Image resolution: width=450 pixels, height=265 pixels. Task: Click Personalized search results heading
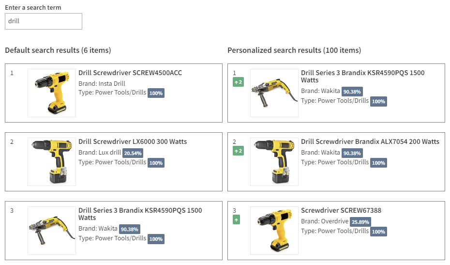pyautogui.click(x=294, y=50)
